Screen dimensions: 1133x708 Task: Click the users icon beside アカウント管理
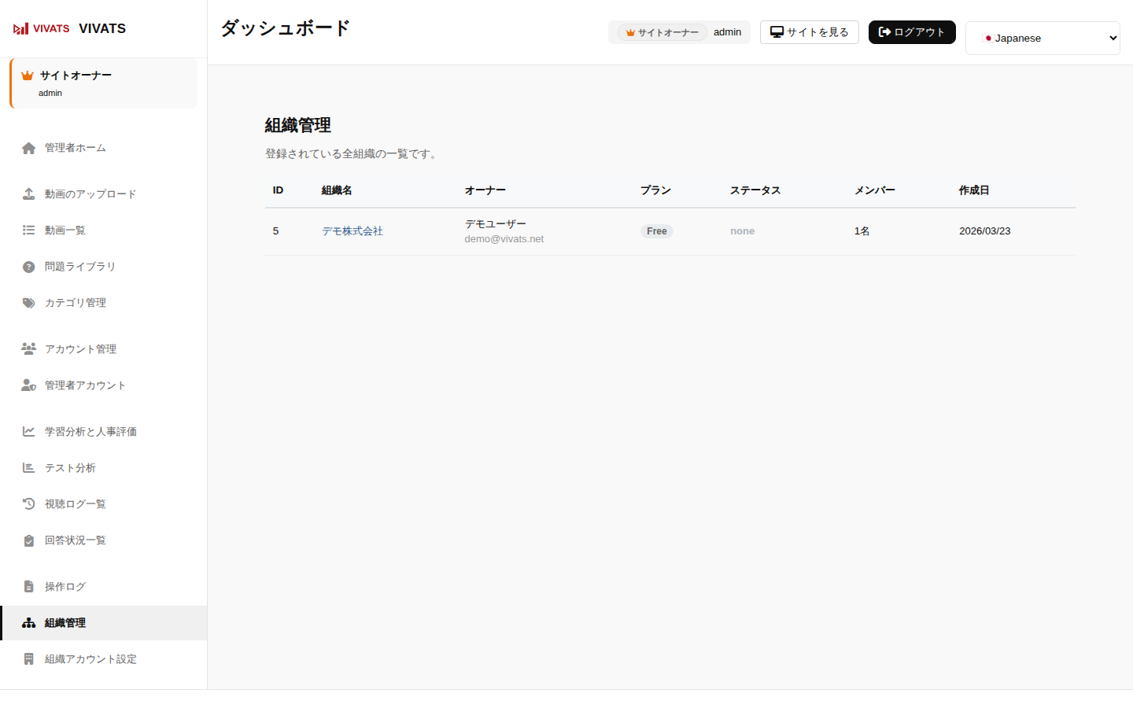[x=29, y=348]
